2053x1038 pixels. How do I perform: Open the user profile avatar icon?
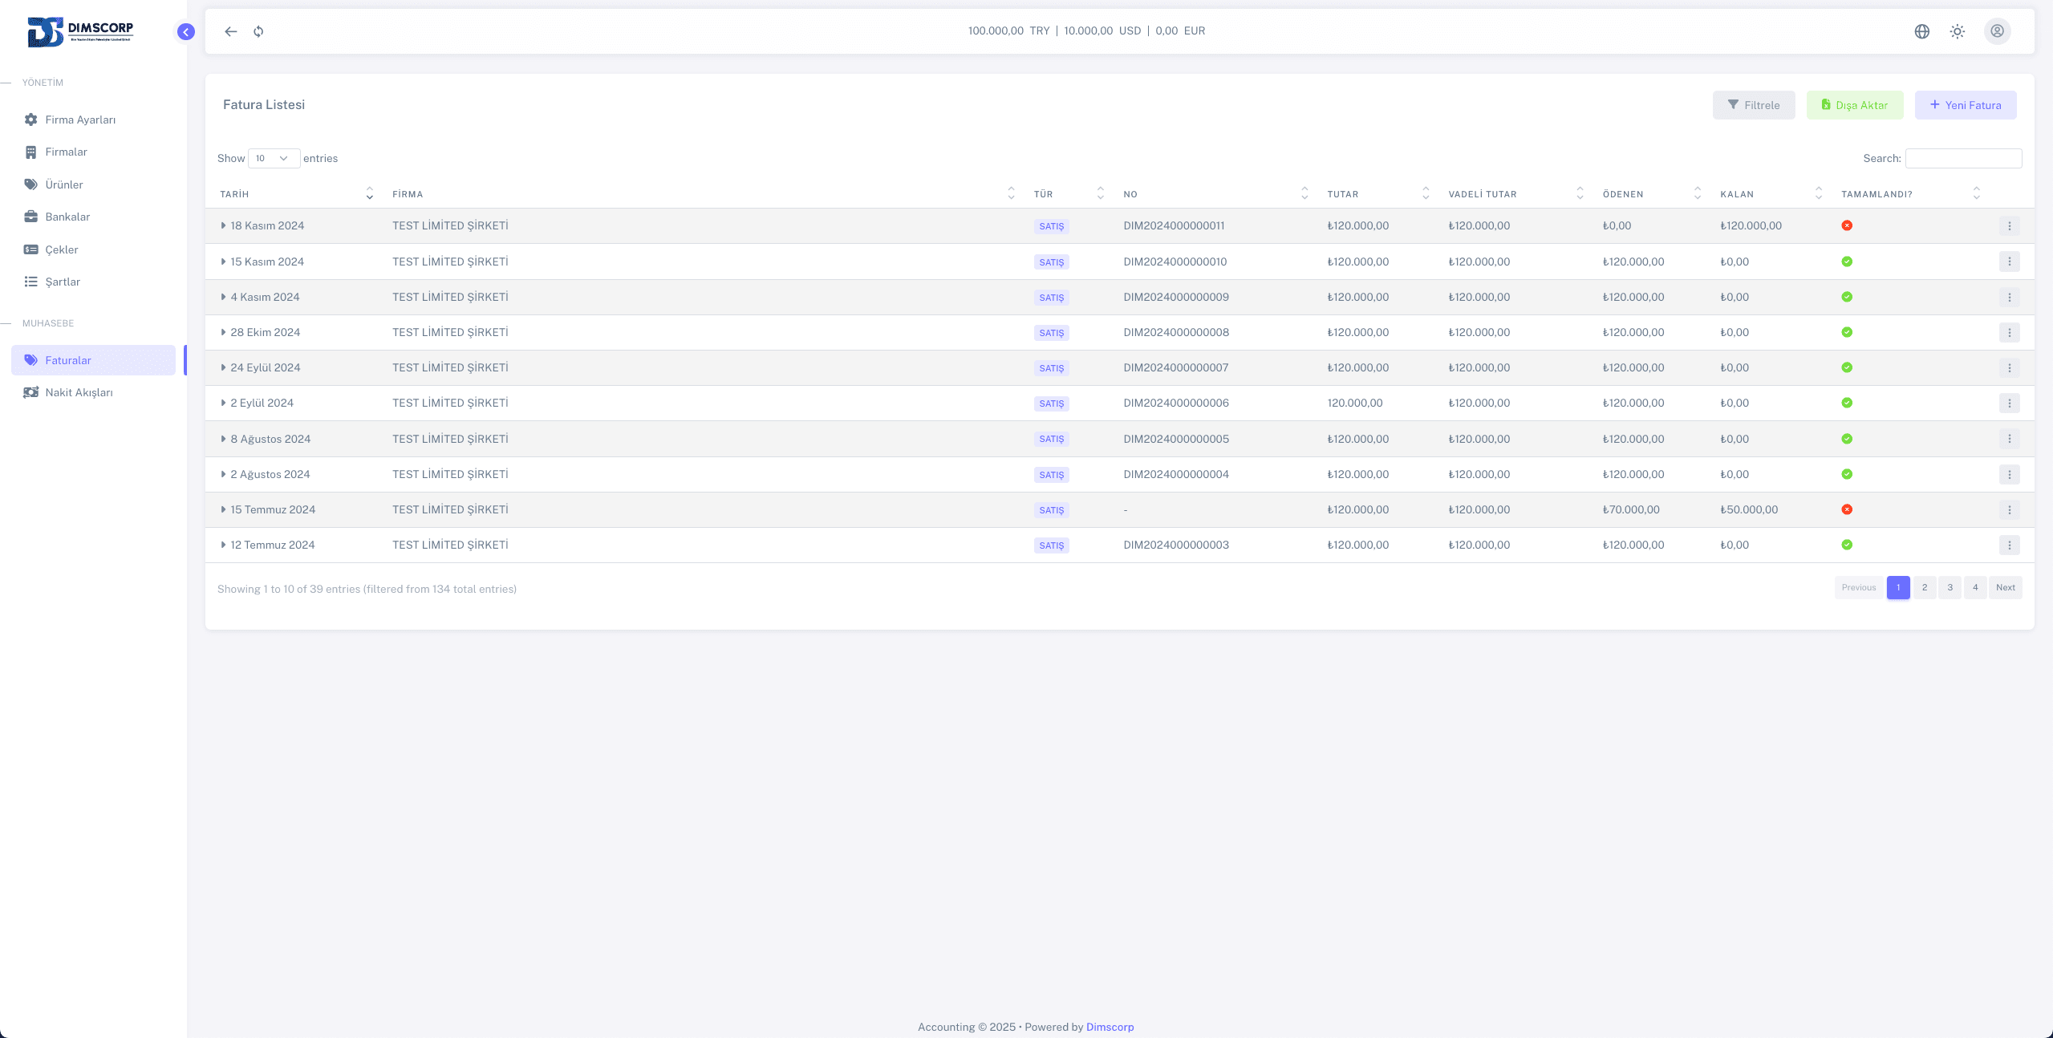[x=1997, y=31]
